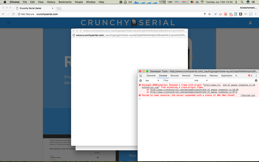Open the History menu in menu bar
The image size is (259, 162).
[x=51, y=2]
